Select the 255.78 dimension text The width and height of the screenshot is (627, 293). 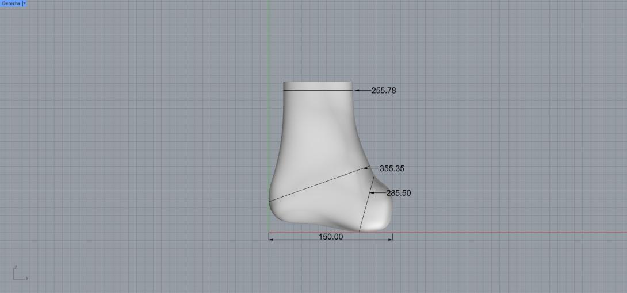tap(383, 91)
